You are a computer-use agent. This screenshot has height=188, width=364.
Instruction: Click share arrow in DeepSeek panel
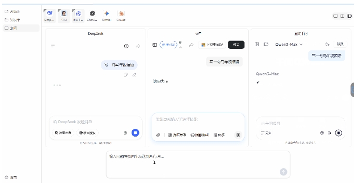pyautogui.click(x=138, y=46)
